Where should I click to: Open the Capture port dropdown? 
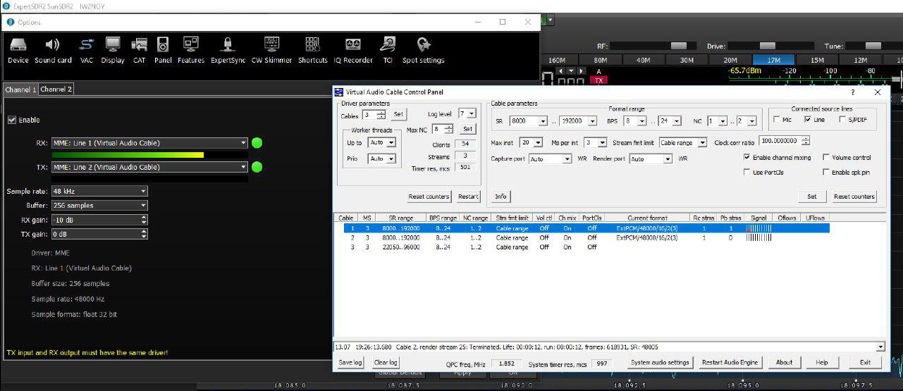(551, 159)
